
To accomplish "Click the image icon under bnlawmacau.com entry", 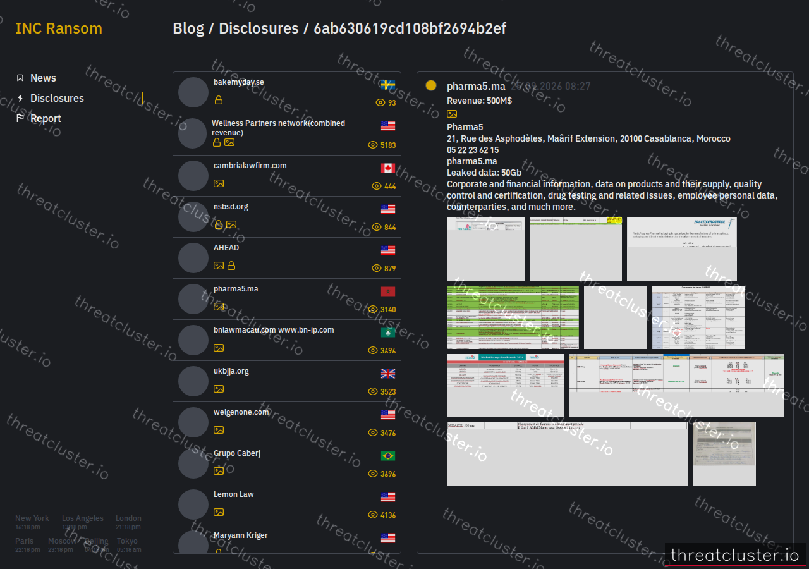I will coord(219,348).
